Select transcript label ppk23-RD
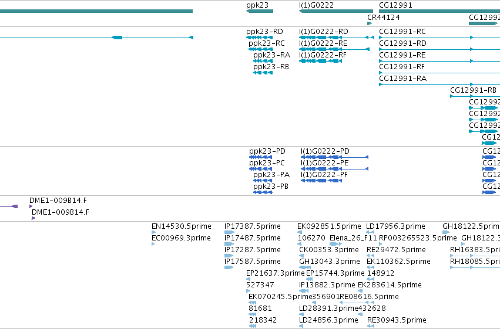 coord(264,32)
